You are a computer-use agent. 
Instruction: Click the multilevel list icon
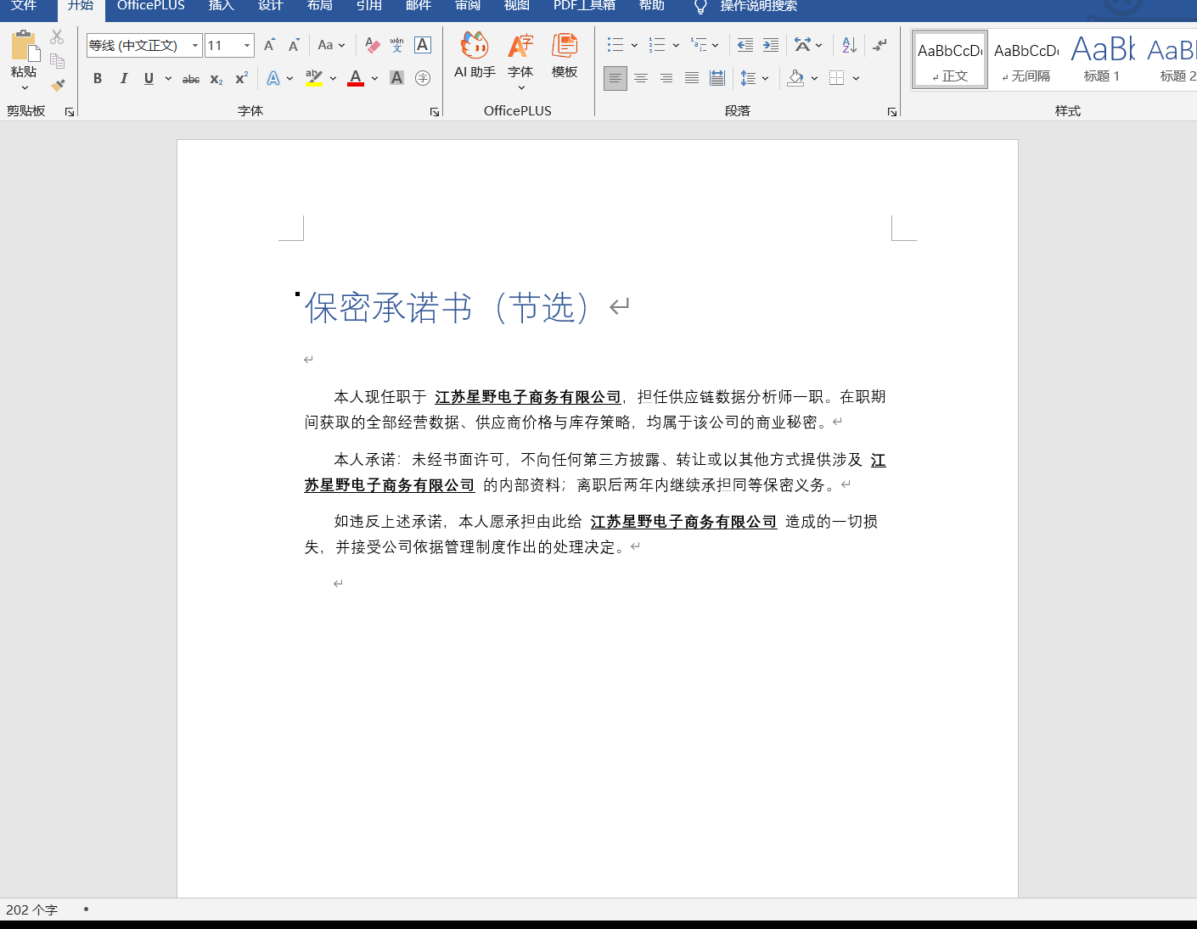pyautogui.click(x=699, y=45)
